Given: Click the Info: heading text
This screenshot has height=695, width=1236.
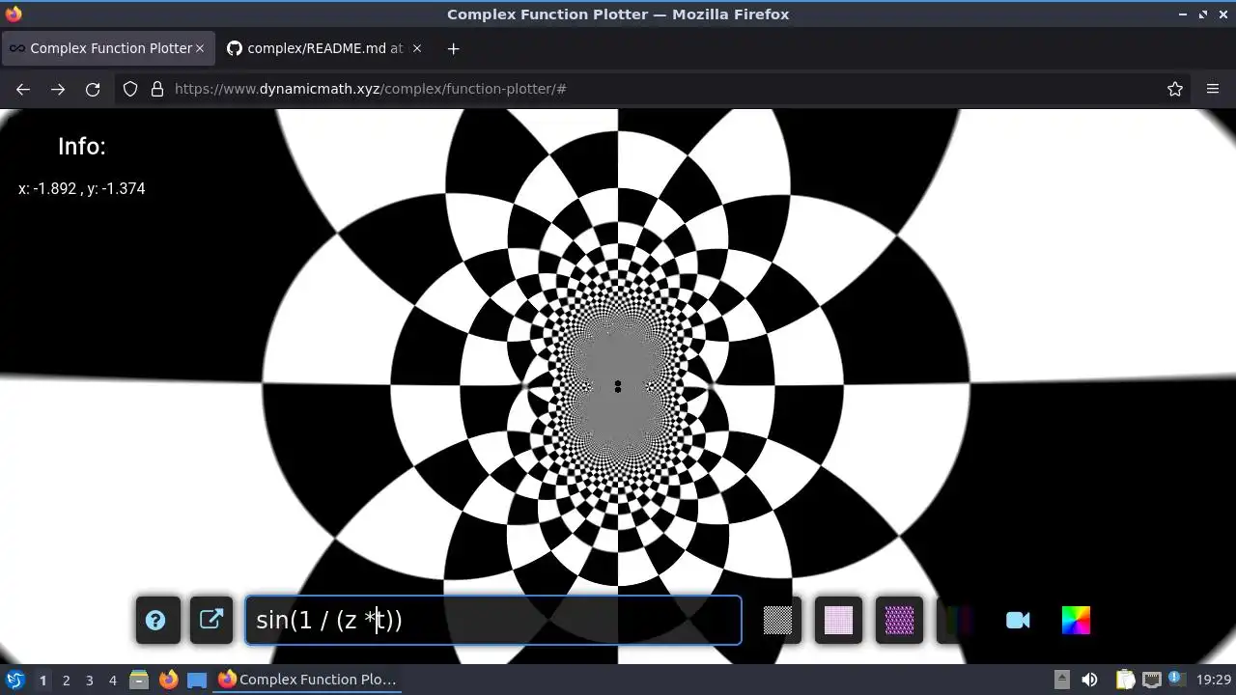Looking at the screenshot, I should [82, 146].
